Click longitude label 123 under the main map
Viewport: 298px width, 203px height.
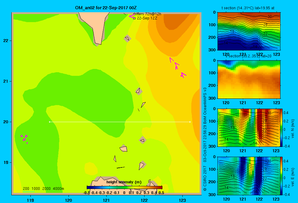(x=182, y=200)
